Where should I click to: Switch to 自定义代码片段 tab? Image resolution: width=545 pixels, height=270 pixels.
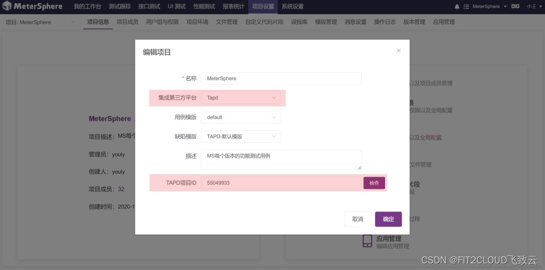264,22
